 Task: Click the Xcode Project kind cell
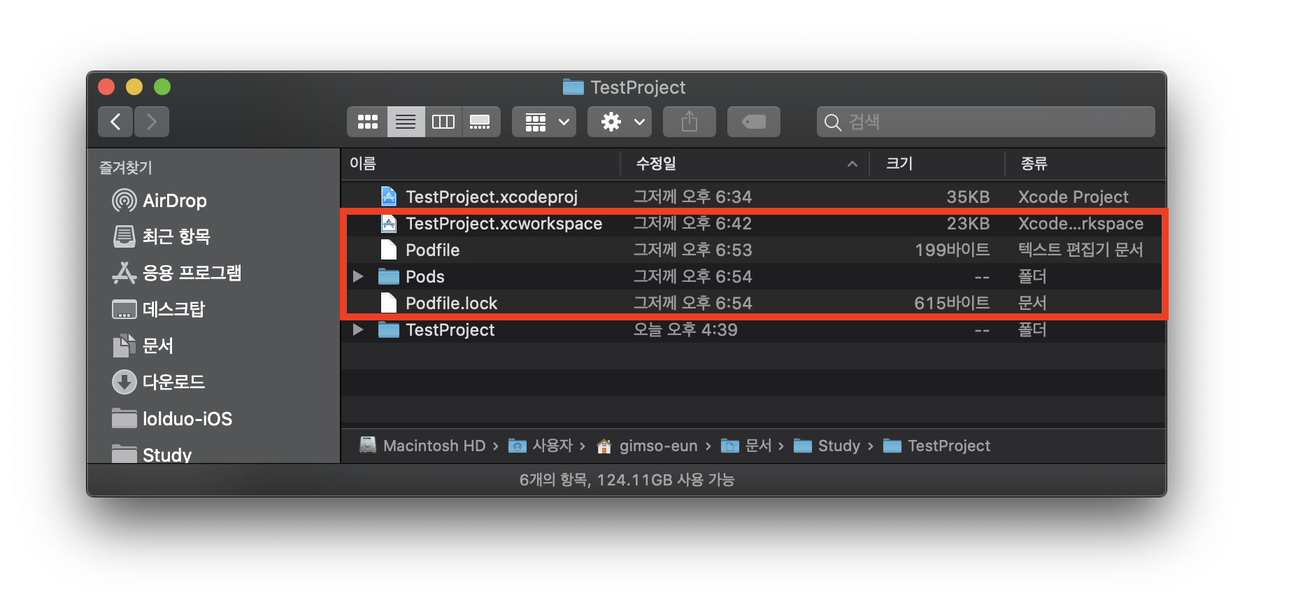point(1073,197)
